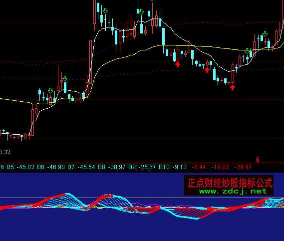Open the www.zdcj.net link

pyautogui.click(x=233, y=191)
